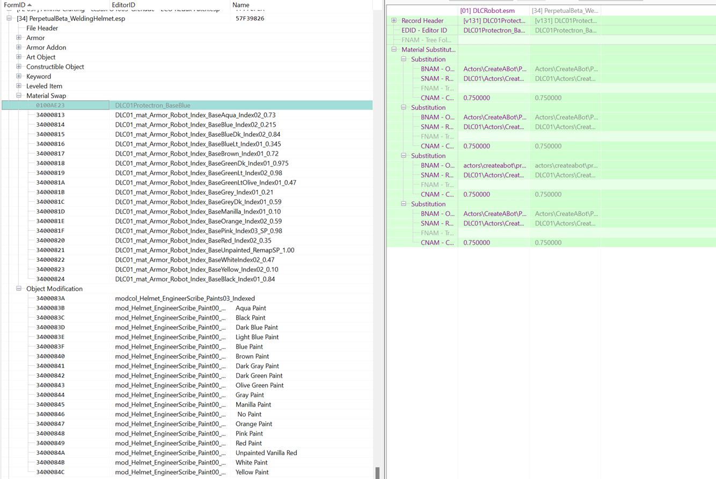Select the Aqua Paint object modification
This screenshot has width=716, height=479.
pos(187,308)
